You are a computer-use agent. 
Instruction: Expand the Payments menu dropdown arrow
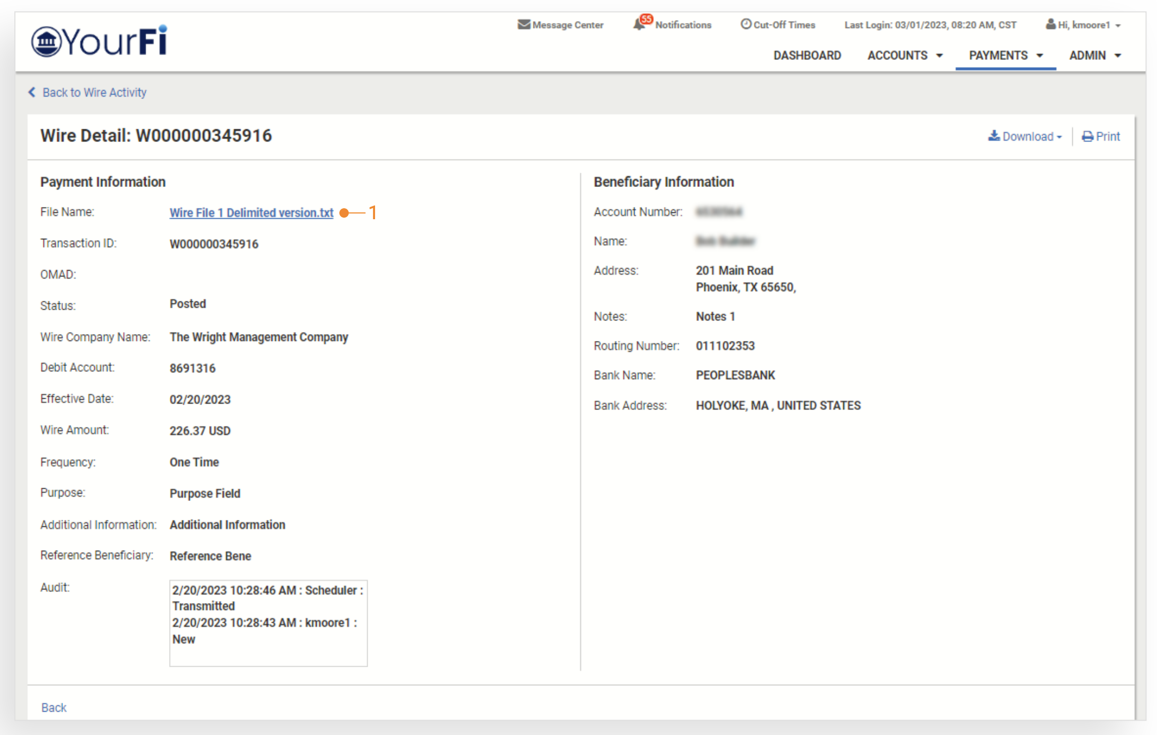coord(1040,56)
